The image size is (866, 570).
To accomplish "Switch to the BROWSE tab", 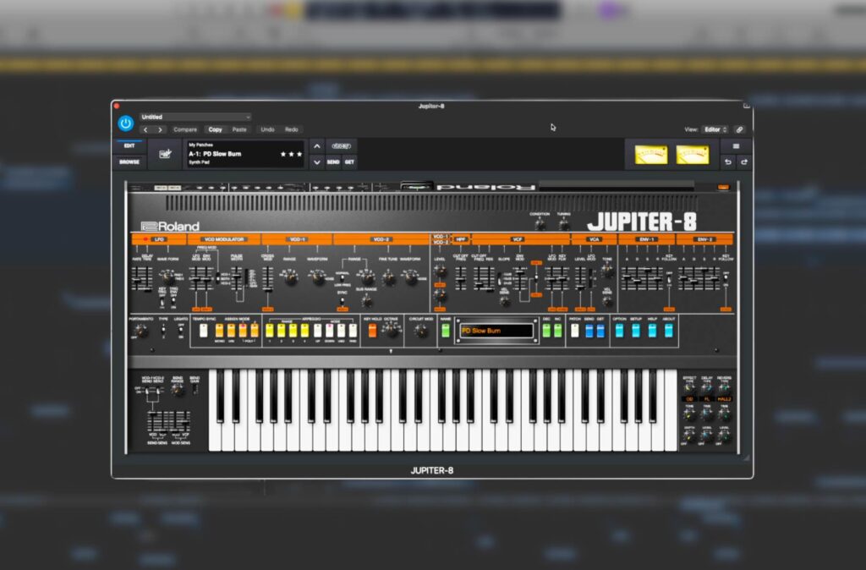I will (x=129, y=162).
